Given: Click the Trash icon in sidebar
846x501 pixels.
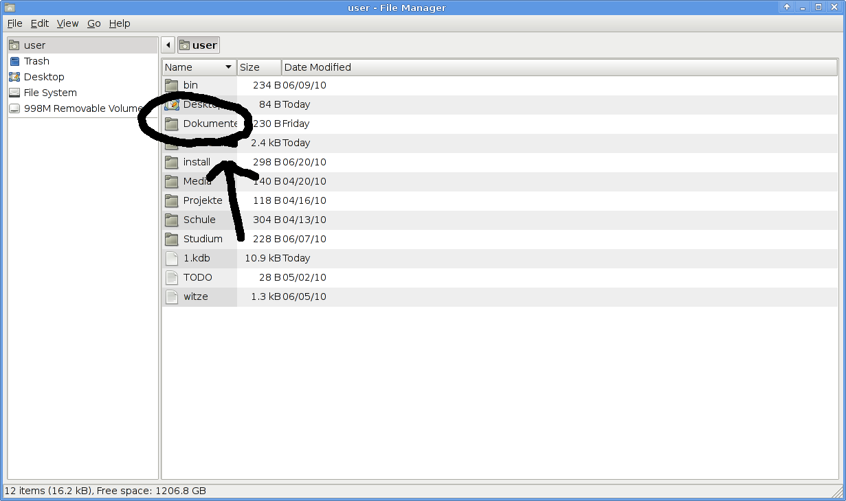Looking at the screenshot, I should [x=14, y=61].
